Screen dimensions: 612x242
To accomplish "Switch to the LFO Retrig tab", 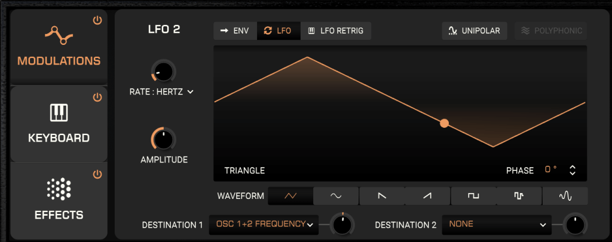I will [x=336, y=30].
